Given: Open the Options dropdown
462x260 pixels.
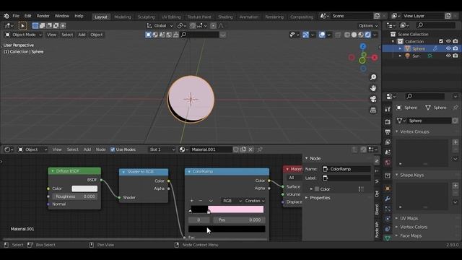Looking at the screenshot, I should [x=368, y=26].
